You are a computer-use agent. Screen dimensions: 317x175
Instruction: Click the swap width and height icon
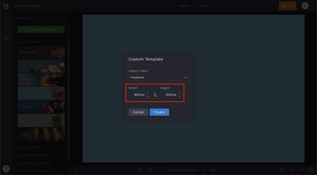(155, 95)
